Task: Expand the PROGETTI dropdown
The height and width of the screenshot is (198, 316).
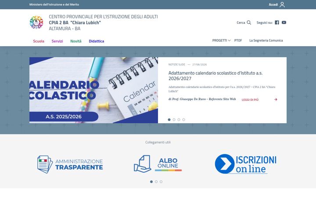Action: [x=221, y=40]
